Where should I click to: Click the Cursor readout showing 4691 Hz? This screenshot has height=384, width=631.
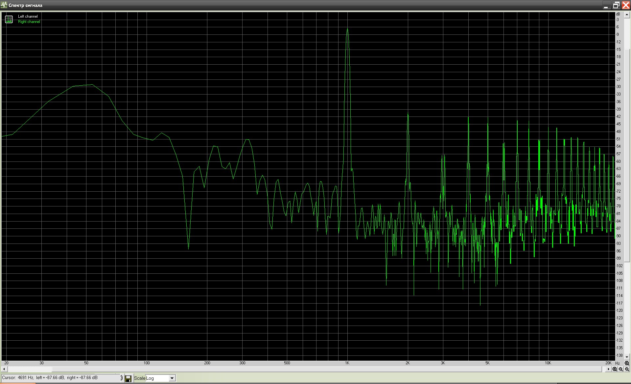point(61,378)
